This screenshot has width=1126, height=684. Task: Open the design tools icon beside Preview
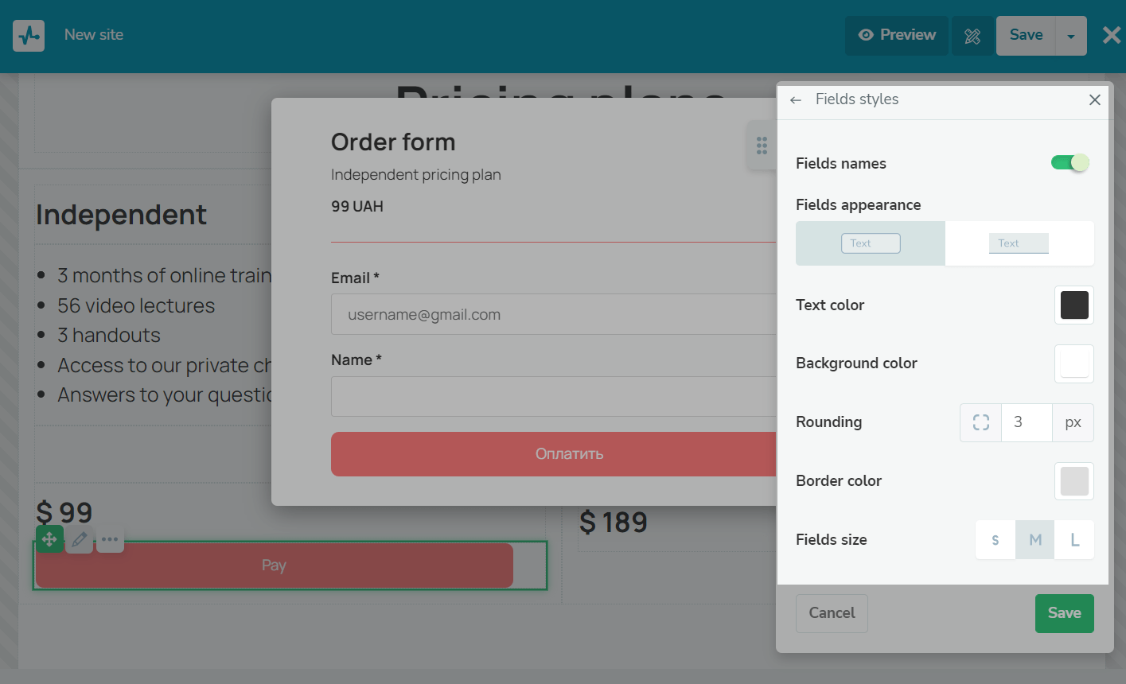tap(972, 36)
